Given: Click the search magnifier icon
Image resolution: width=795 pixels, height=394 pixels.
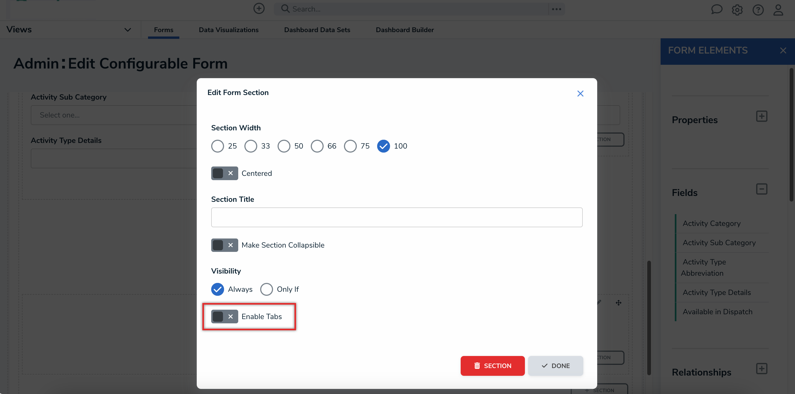Looking at the screenshot, I should click(285, 9).
